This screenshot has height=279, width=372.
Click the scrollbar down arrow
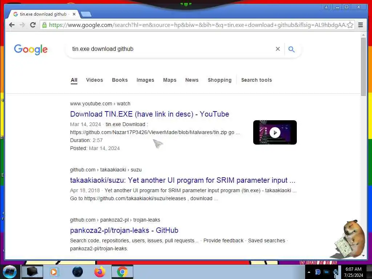coord(363,256)
